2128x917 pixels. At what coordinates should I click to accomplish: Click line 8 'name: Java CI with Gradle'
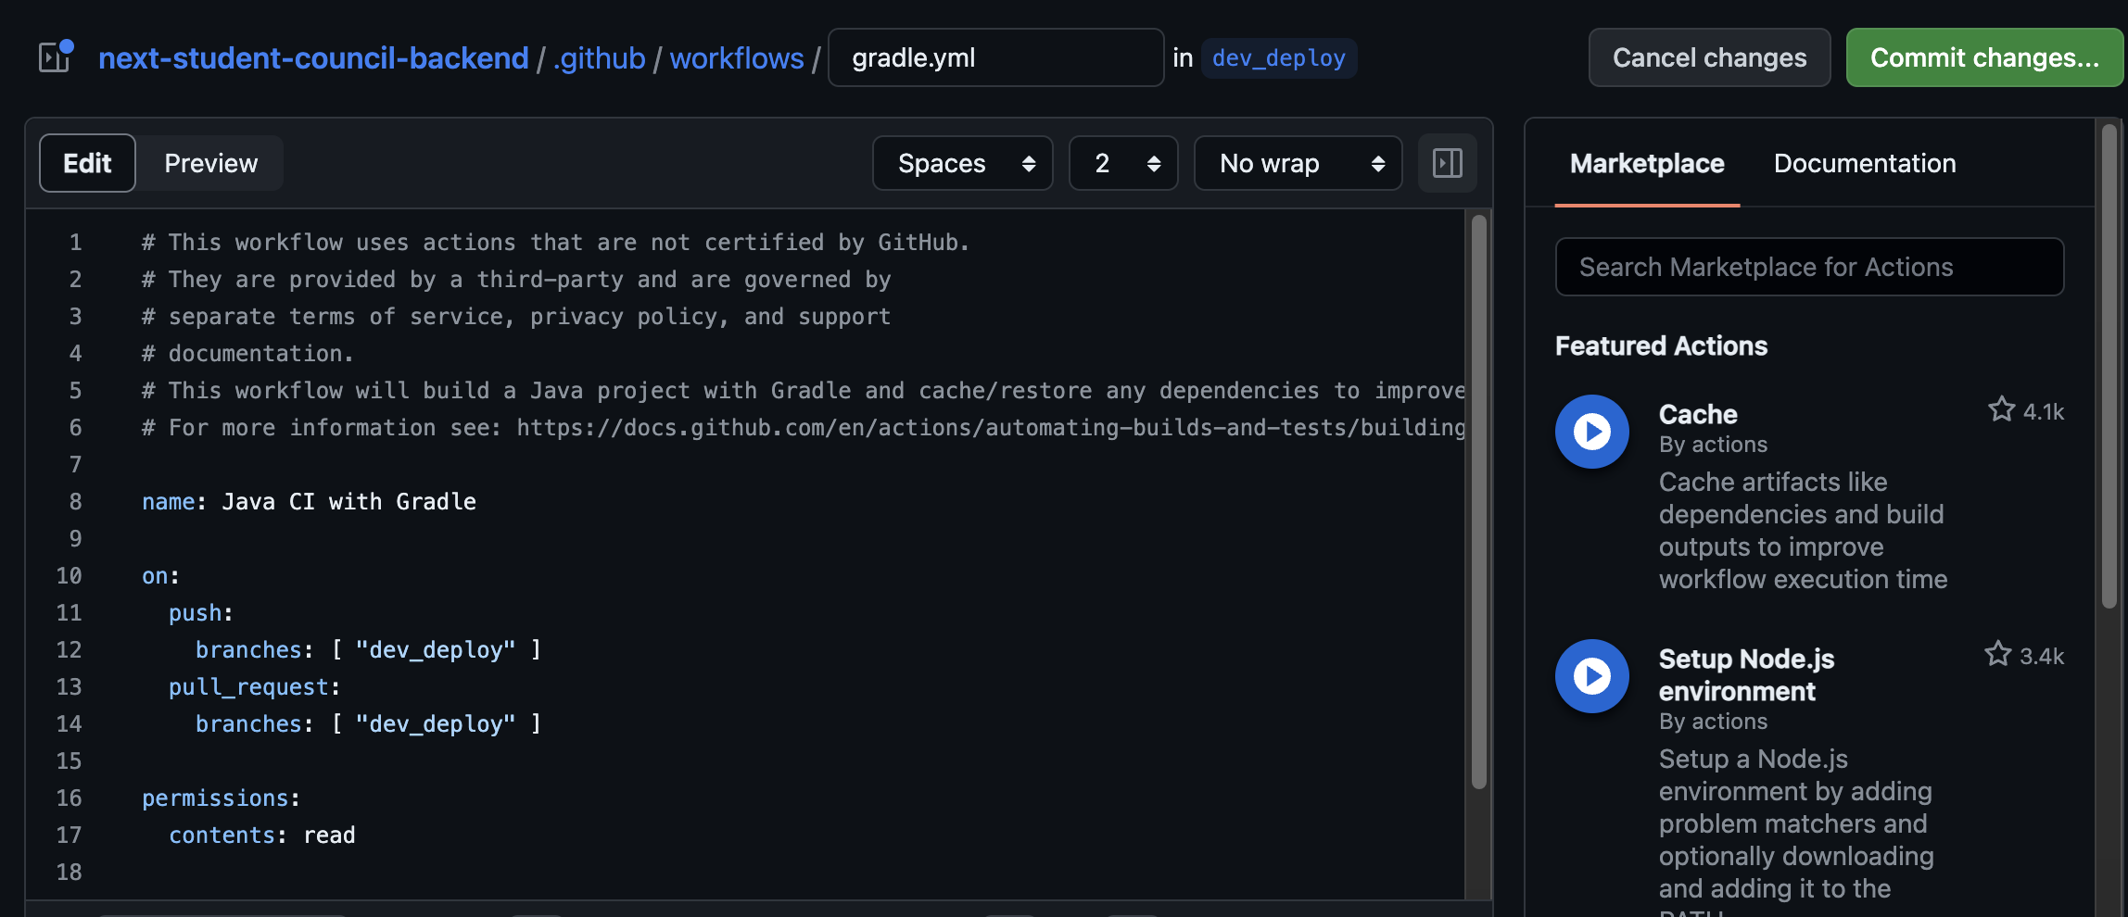coord(309,501)
